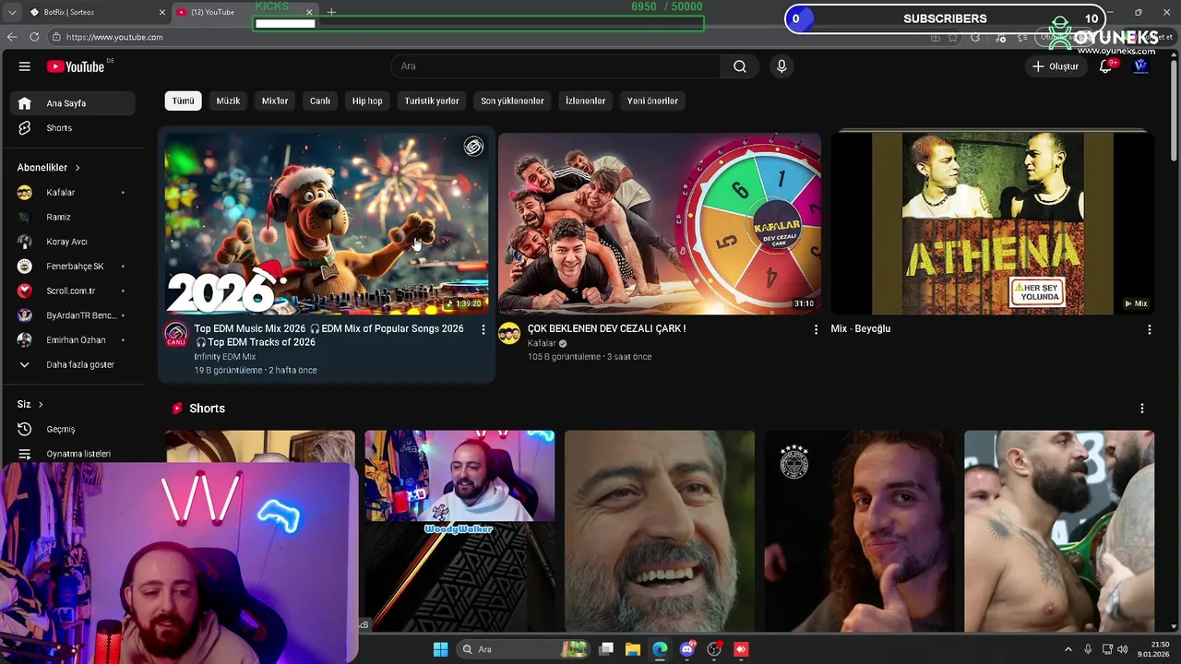Play ÇOK BEKLENEN DEV CEZALI ÇARK thumbnail
Screen dimensions: 1181x664
pyautogui.click(x=660, y=224)
